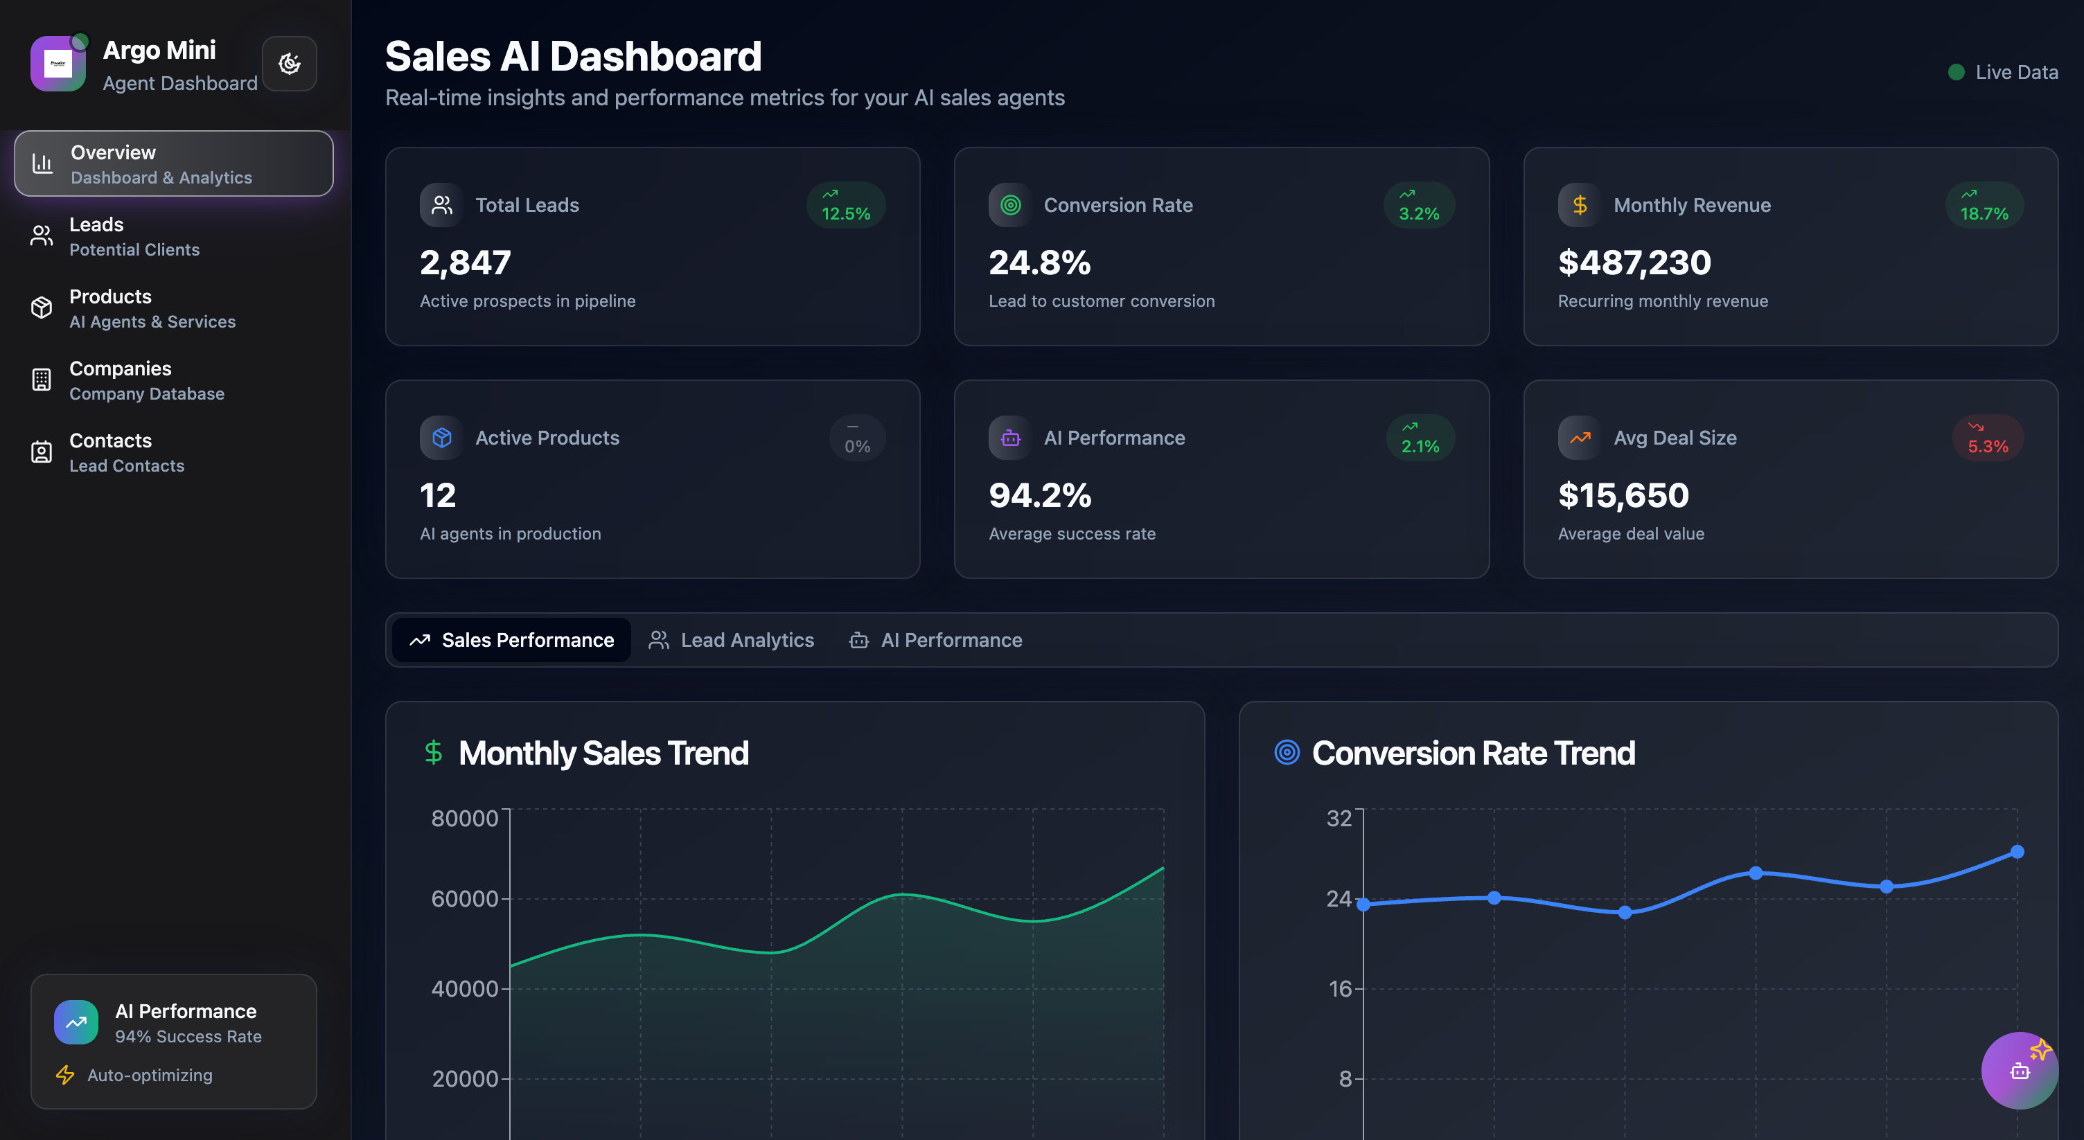The width and height of the screenshot is (2084, 1140).
Task: Toggle dark mode with the moon icon
Action: [290, 63]
